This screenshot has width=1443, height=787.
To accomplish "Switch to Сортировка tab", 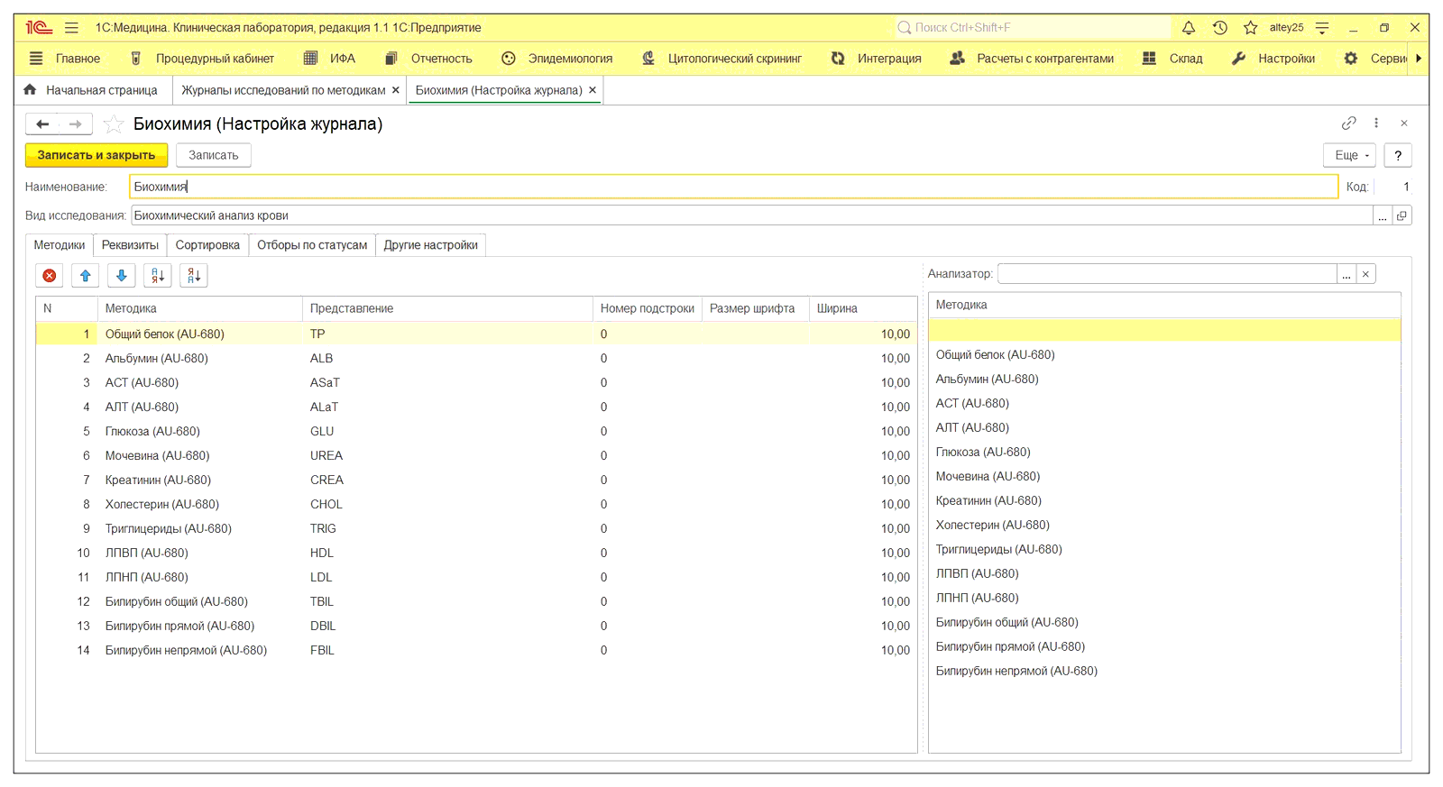I will (207, 245).
